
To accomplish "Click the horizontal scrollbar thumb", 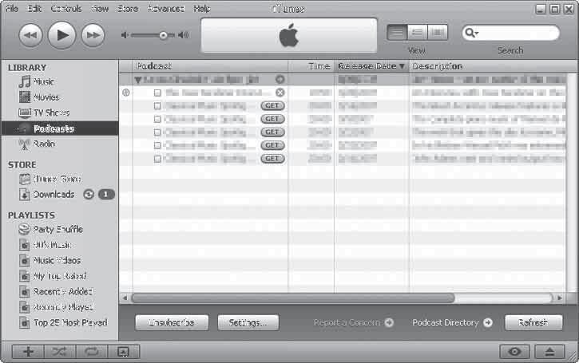I will click(x=293, y=298).
